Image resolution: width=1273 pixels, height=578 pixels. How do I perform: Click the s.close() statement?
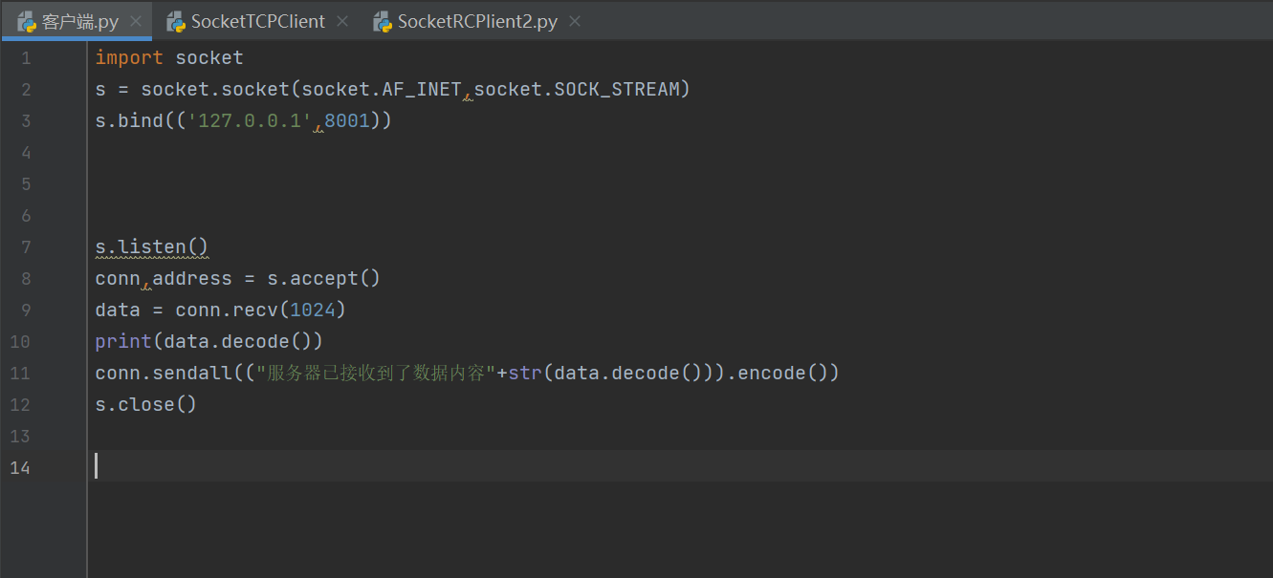[x=145, y=405]
